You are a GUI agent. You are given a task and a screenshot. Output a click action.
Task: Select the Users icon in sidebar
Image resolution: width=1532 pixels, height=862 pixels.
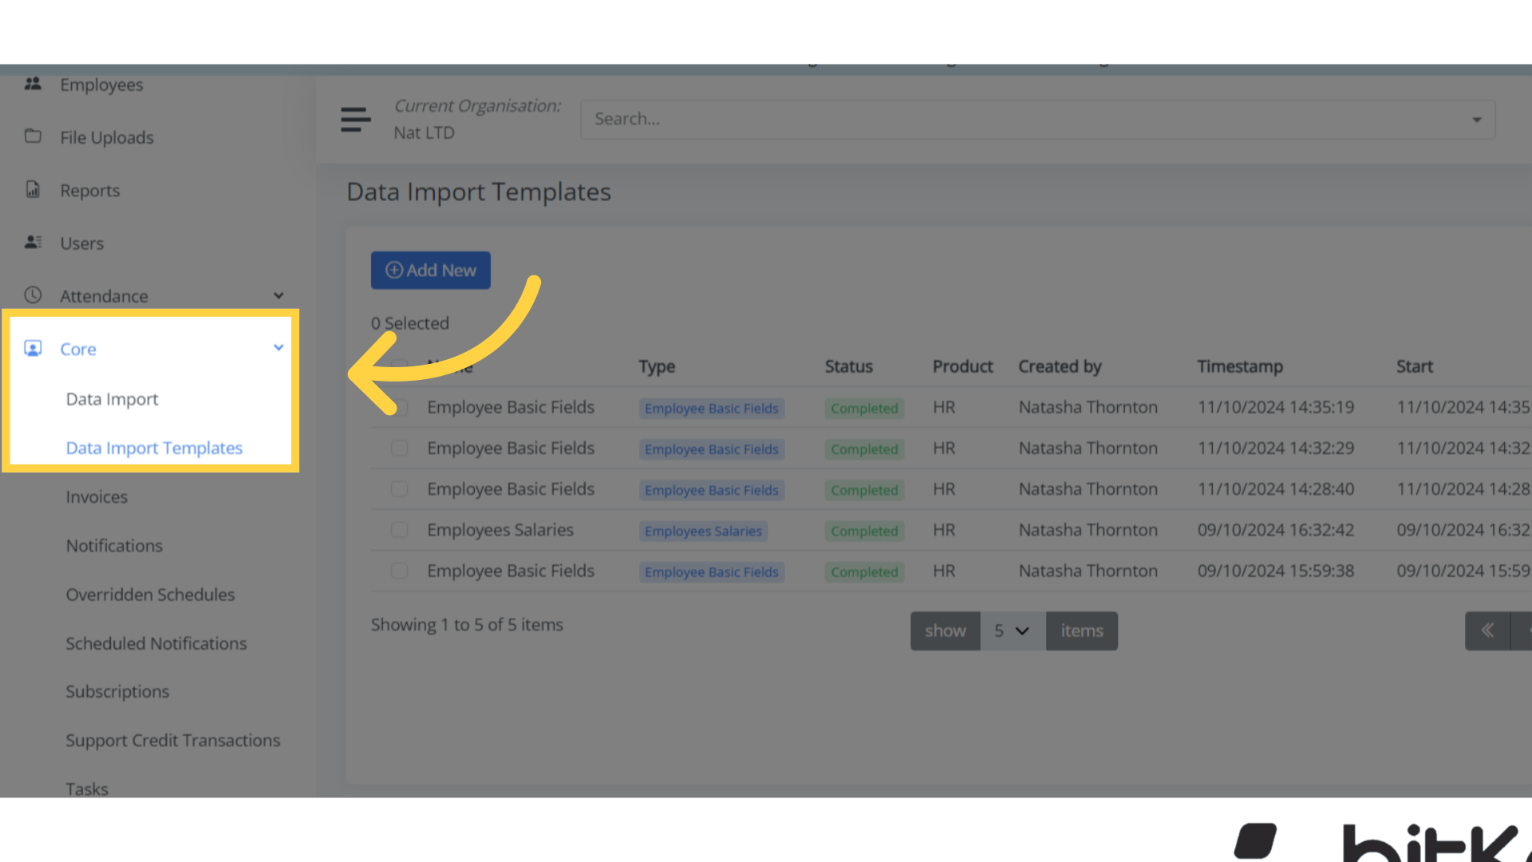coord(33,243)
